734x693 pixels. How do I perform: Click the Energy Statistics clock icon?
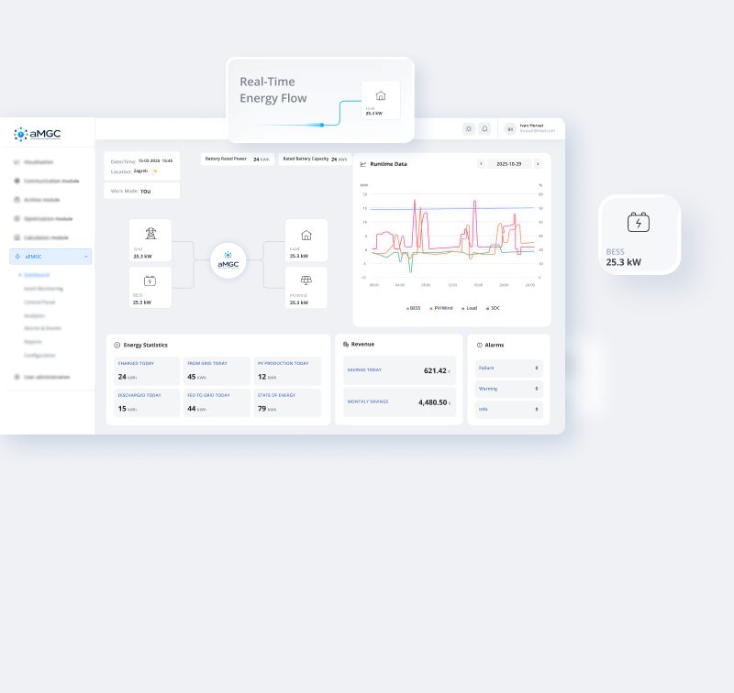point(117,345)
